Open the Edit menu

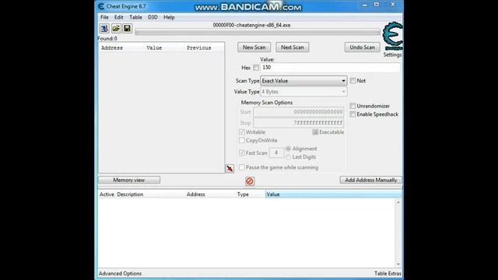coord(119,17)
